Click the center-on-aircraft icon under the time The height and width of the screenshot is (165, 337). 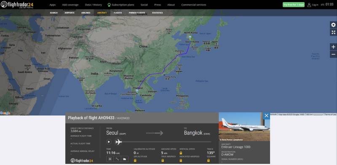pos(110,159)
